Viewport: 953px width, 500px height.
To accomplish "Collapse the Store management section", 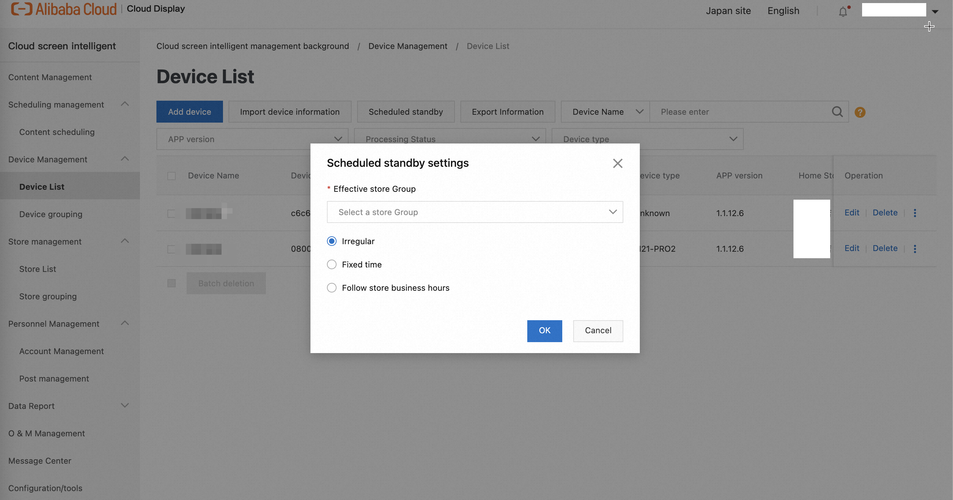I will (x=125, y=241).
